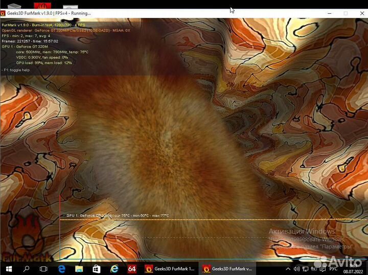Launch Microsoft Edge from the taskbar
The width and height of the screenshot is (368, 275).
point(62,268)
